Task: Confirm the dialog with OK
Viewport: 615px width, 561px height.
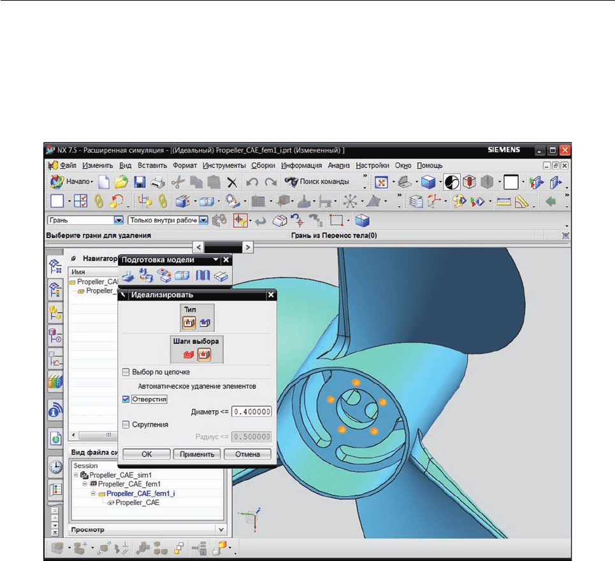Action: (147, 455)
